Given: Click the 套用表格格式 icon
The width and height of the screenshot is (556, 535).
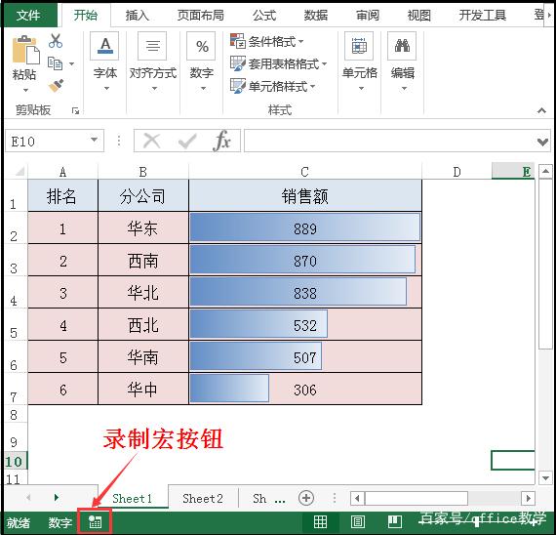Looking at the screenshot, I should click(238, 63).
